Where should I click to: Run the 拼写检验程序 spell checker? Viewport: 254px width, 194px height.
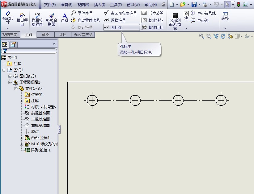click(37, 20)
